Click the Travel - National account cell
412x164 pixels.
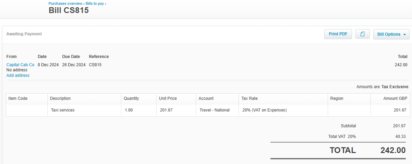[217, 110]
